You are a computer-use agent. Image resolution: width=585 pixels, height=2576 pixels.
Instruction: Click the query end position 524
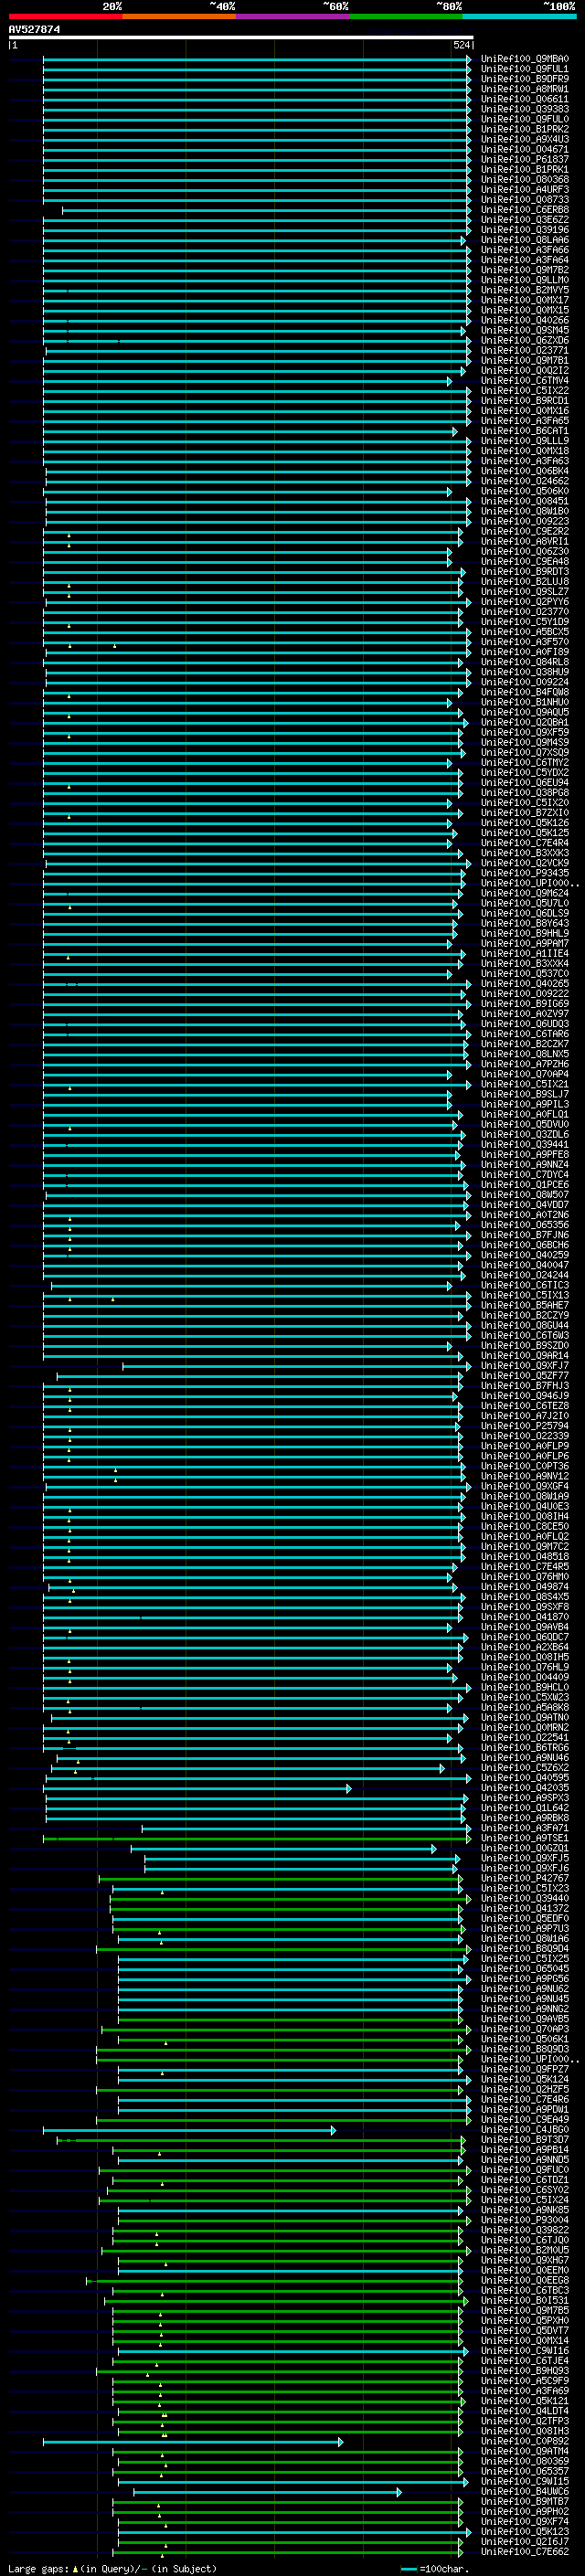click(461, 45)
